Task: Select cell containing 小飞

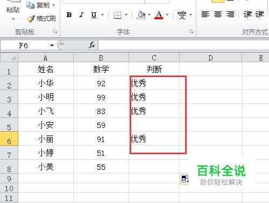Action: (x=46, y=111)
